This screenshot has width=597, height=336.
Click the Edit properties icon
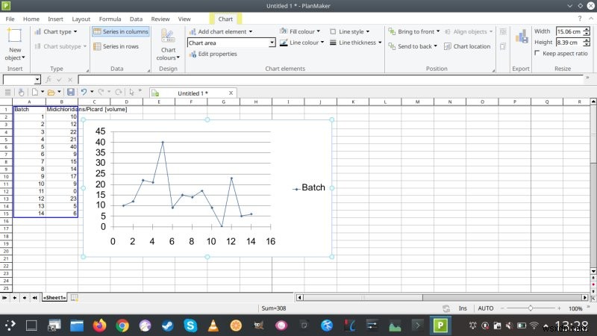click(193, 54)
